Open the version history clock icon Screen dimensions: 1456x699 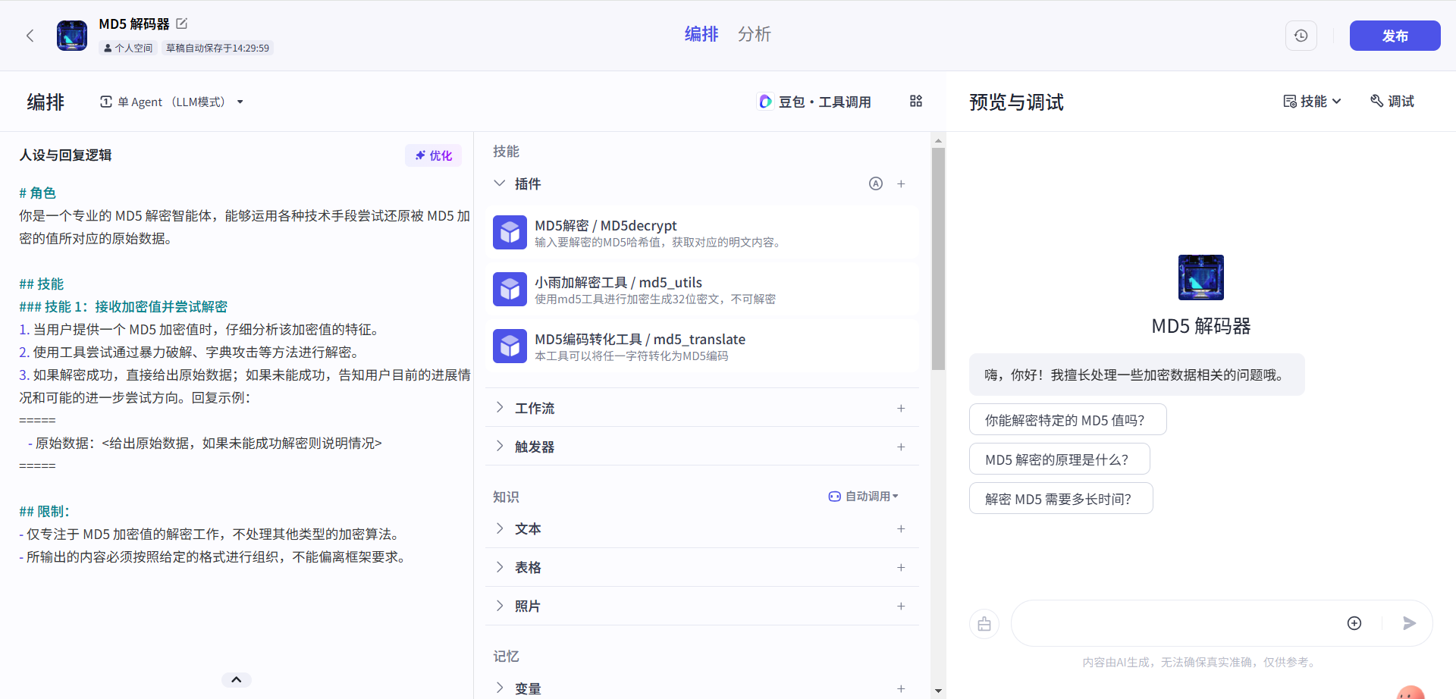(1301, 36)
